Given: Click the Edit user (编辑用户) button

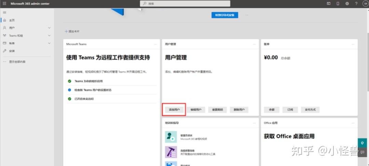Looking at the screenshot, I should click(196, 110).
